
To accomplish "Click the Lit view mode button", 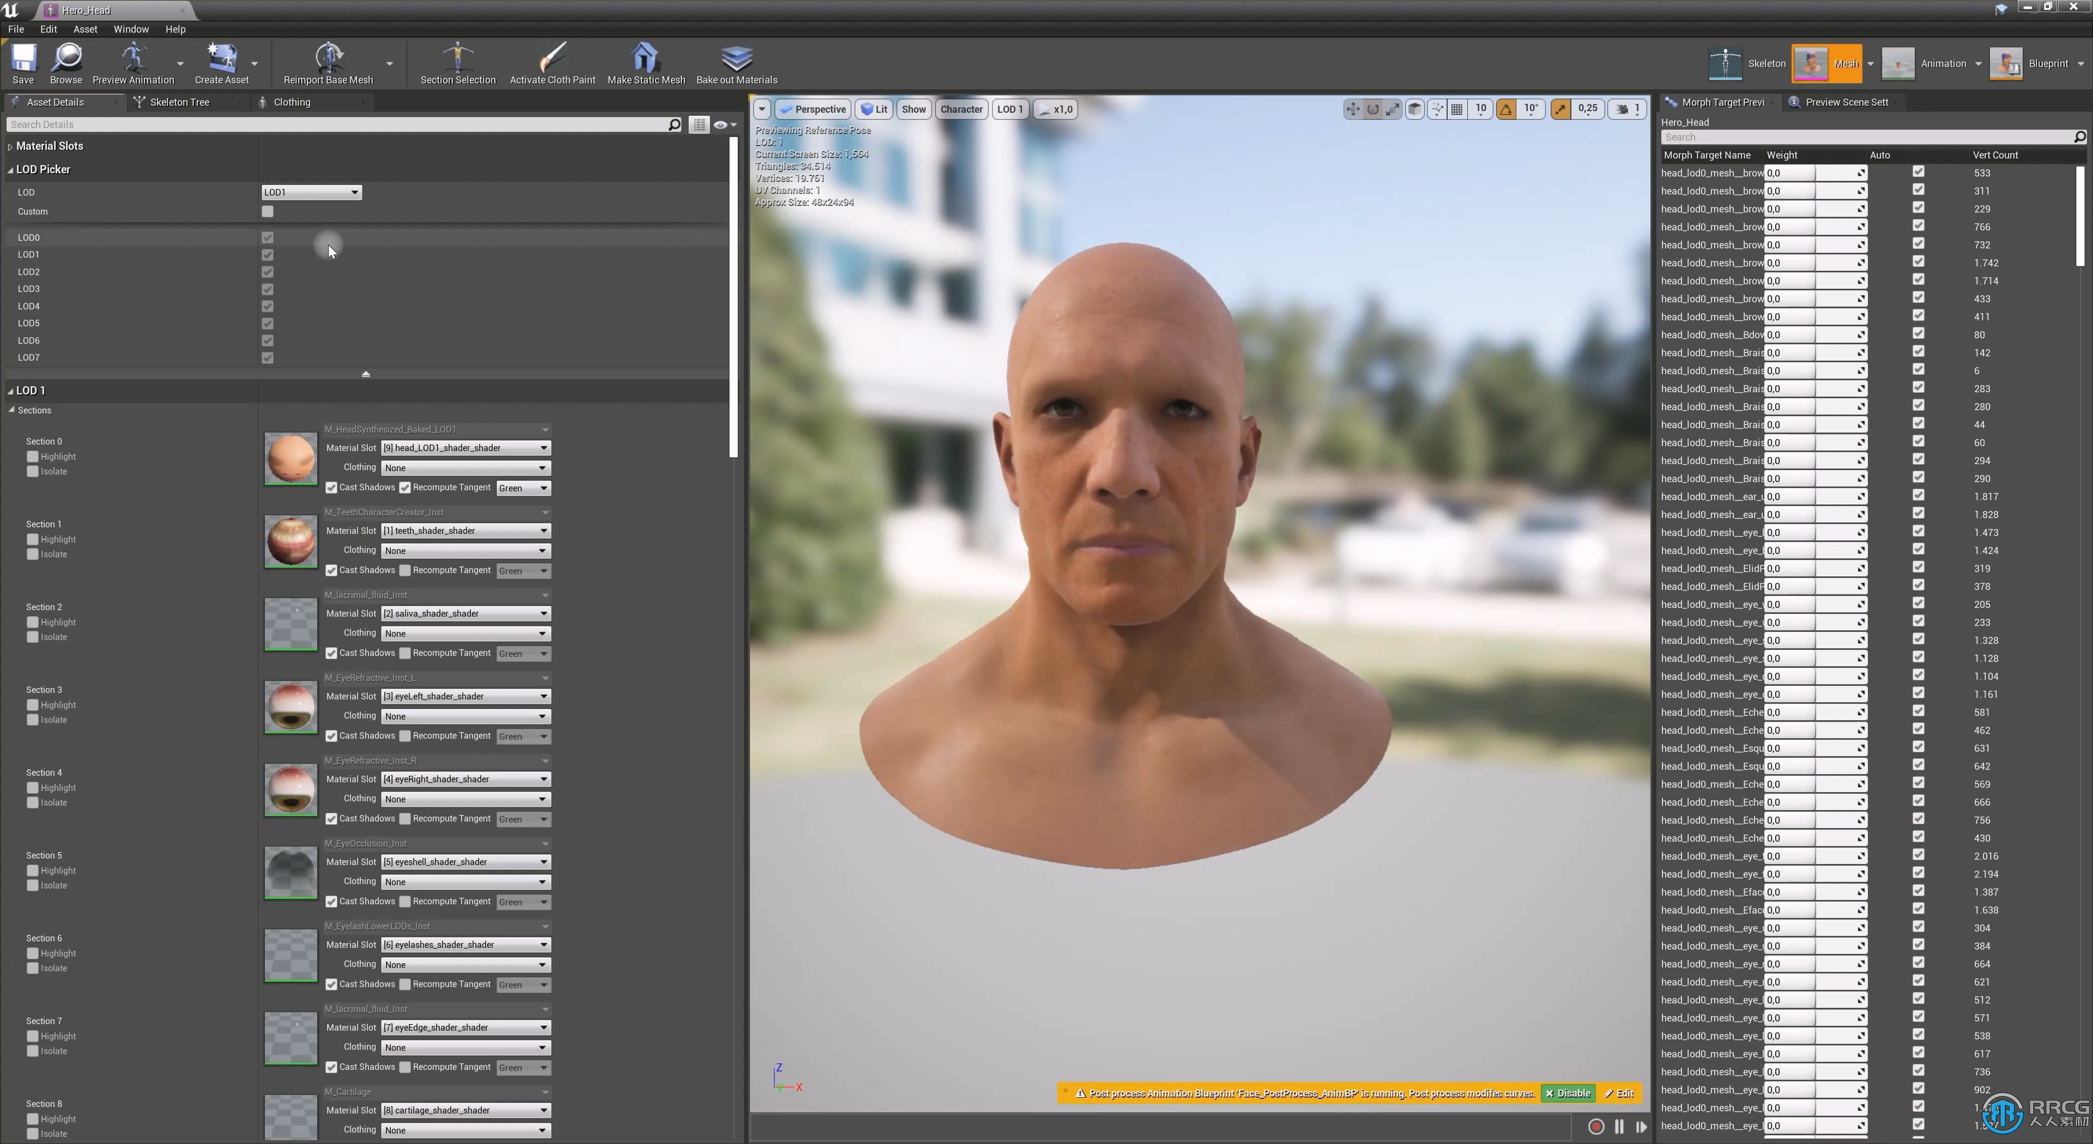I will click(x=874, y=109).
